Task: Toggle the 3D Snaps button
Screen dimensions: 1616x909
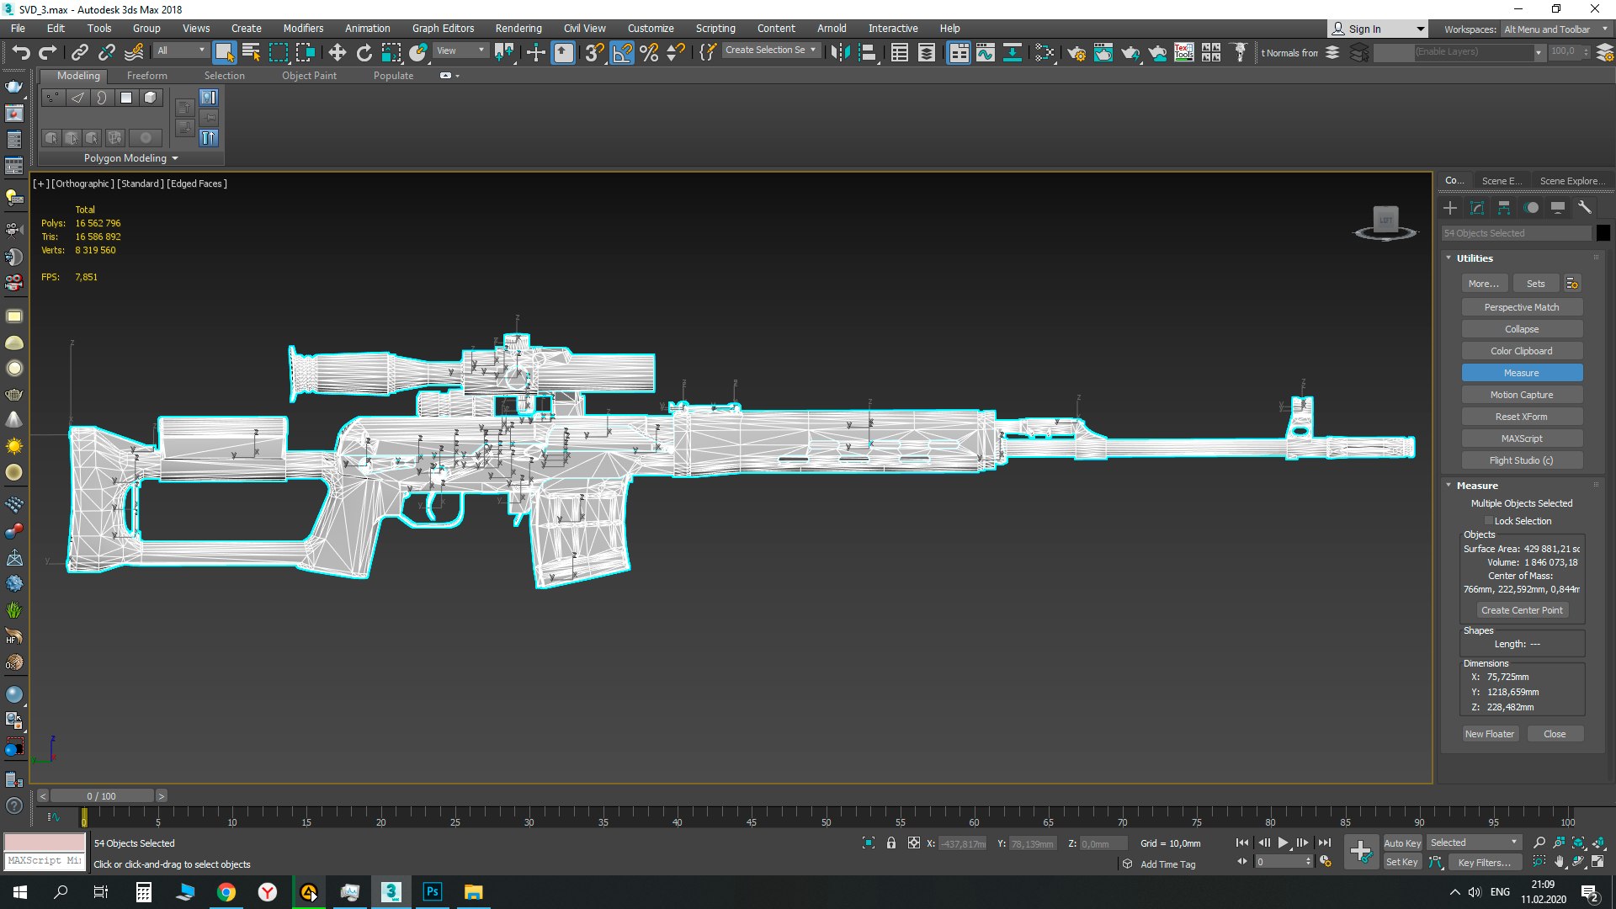Action: click(x=594, y=52)
